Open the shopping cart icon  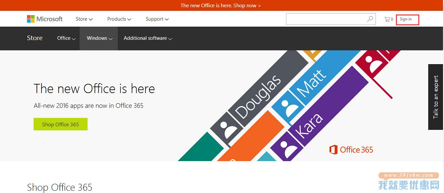pos(389,19)
